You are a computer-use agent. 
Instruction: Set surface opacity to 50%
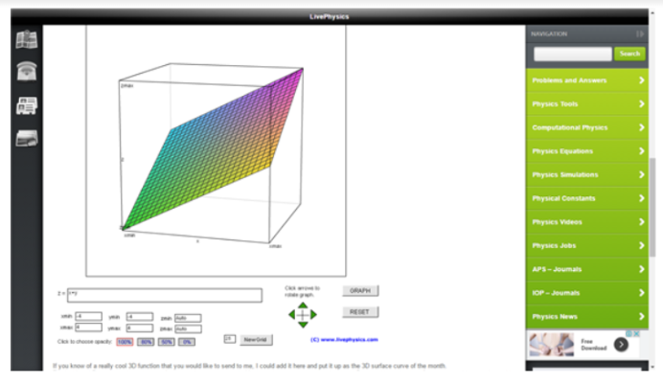coord(166,342)
